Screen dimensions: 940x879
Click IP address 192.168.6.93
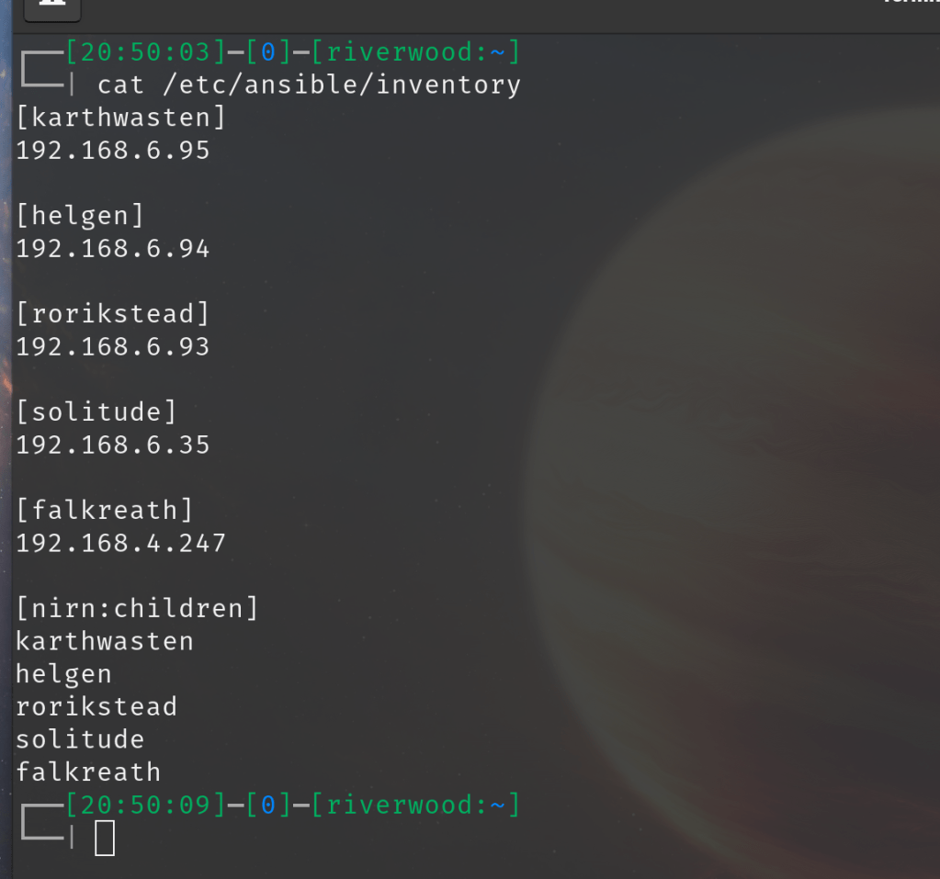(113, 347)
